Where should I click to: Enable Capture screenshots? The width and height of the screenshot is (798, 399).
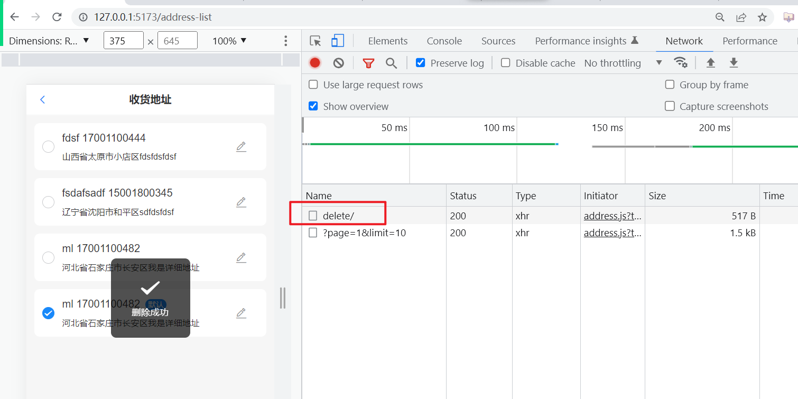click(x=670, y=106)
